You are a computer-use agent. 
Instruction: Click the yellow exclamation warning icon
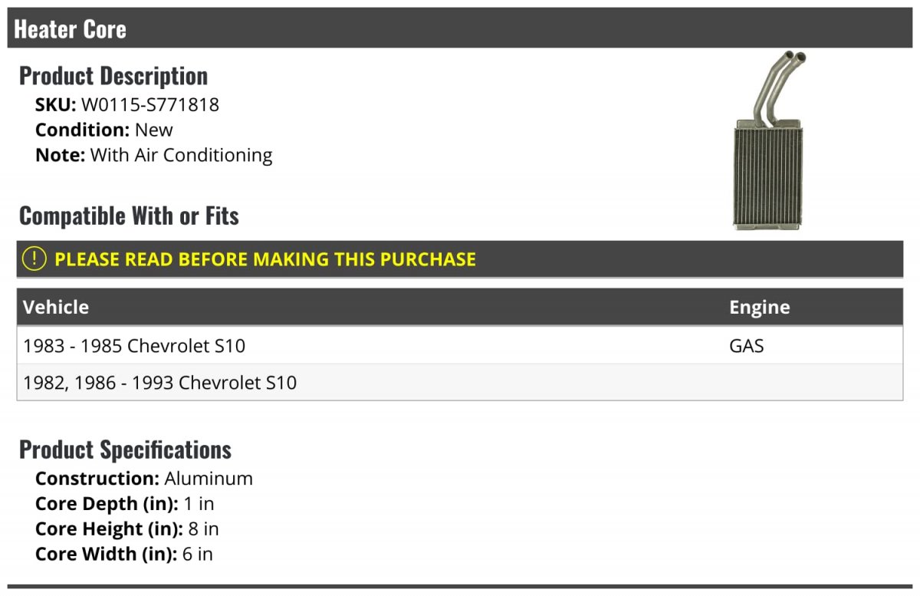click(x=34, y=259)
